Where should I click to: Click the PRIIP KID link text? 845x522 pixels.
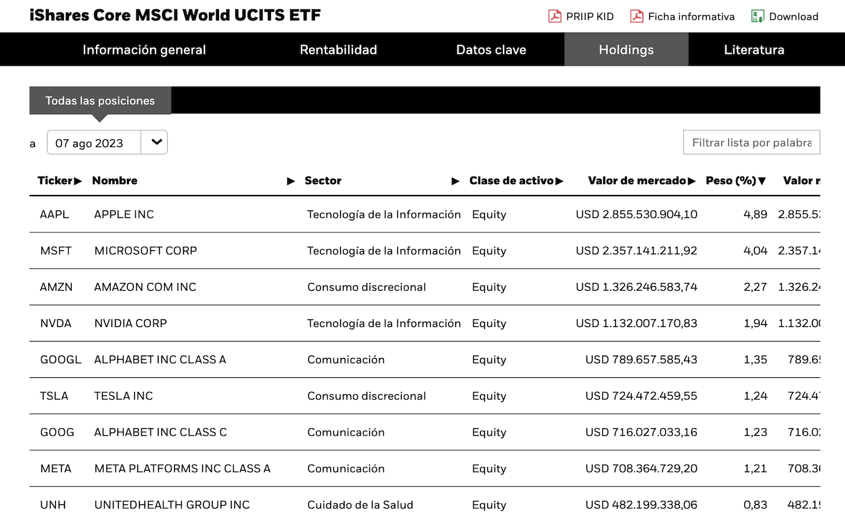coord(590,17)
